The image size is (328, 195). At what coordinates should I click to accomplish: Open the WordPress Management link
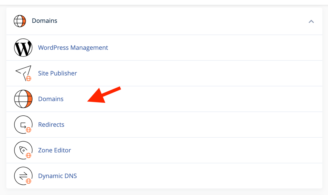point(73,48)
